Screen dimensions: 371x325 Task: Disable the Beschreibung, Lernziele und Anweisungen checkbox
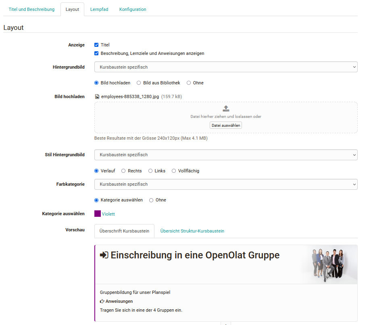96,53
